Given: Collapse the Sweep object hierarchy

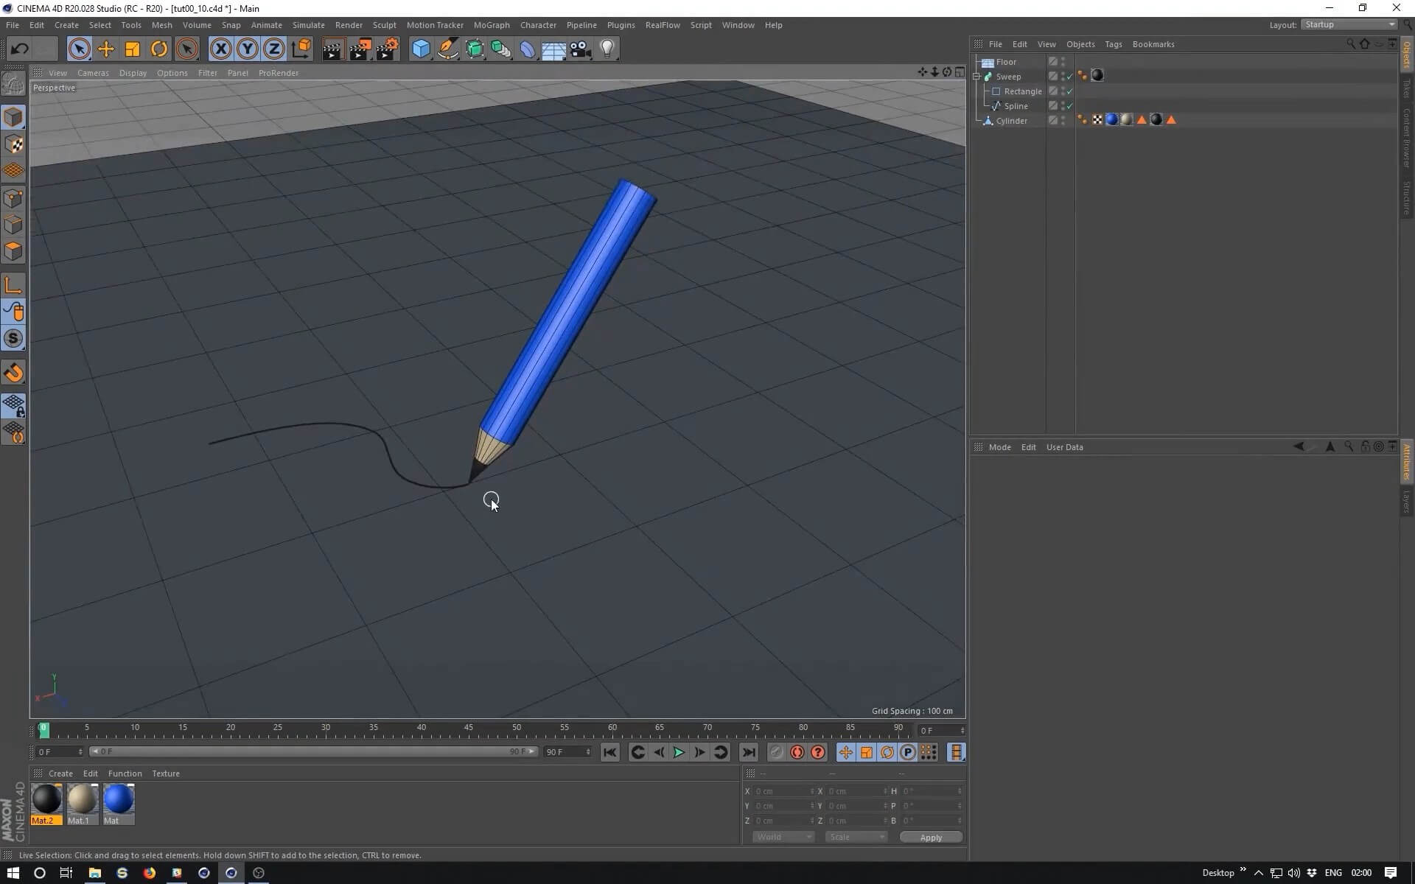Looking at the screenshot, I should pos(976,77).
